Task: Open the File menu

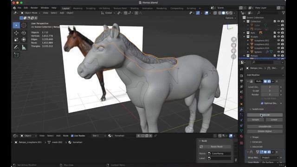Action: tap(19, 8)
